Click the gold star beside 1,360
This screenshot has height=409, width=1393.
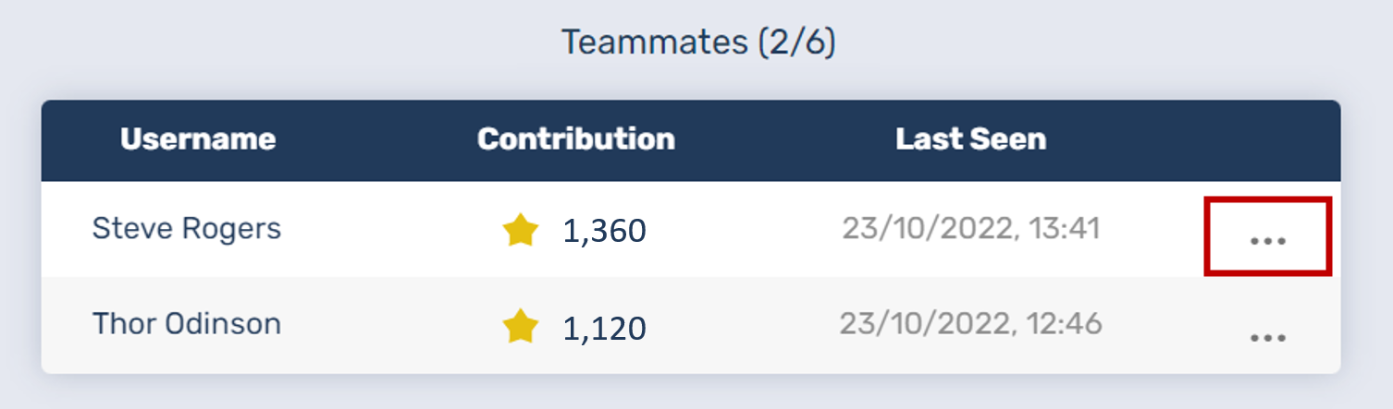[x=521, y=230]
